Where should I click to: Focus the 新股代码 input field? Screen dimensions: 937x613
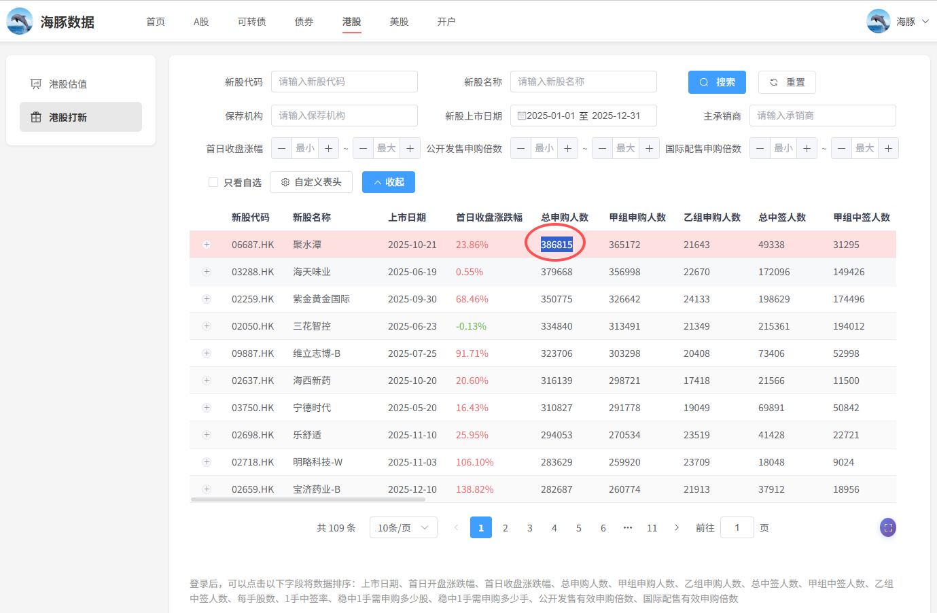tap(344, 82)
